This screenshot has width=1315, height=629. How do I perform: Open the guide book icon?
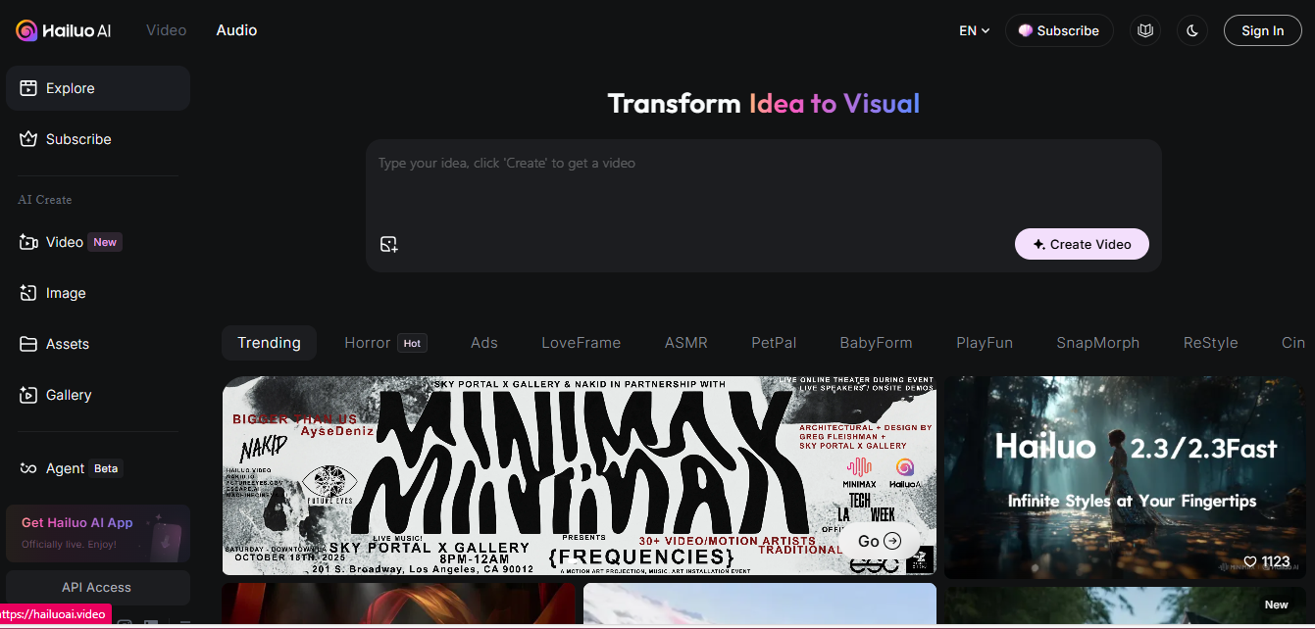1144,30
